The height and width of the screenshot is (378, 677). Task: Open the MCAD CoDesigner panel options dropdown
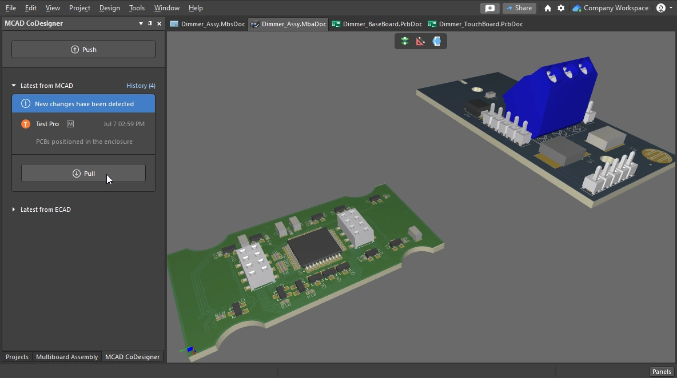(141, 23)
